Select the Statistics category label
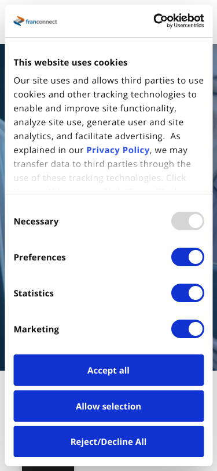The width and height of the screenshot is (217, 471). (x=34, y=293)
